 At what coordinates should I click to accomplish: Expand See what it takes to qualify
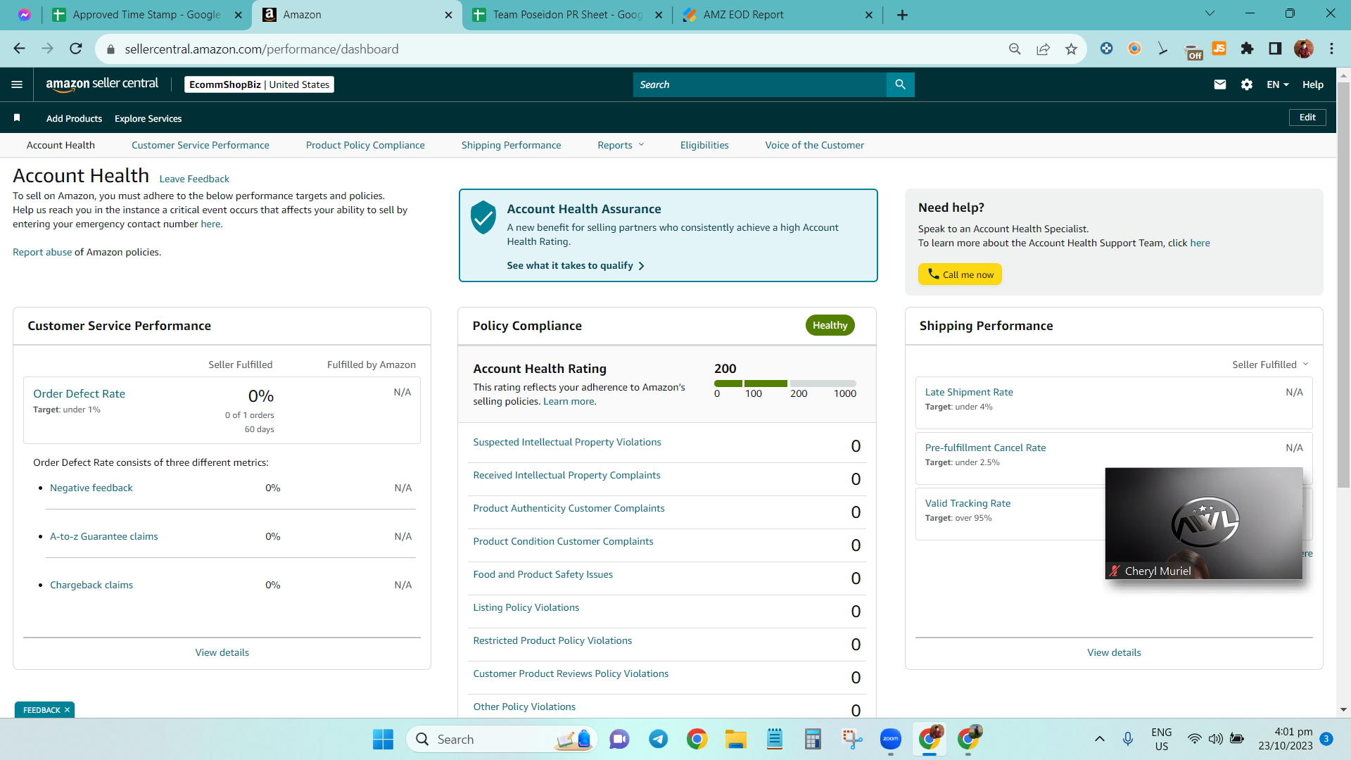(x=576, y=265)
